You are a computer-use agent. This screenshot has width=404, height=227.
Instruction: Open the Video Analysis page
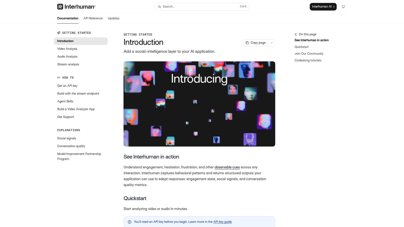point(67,49)
